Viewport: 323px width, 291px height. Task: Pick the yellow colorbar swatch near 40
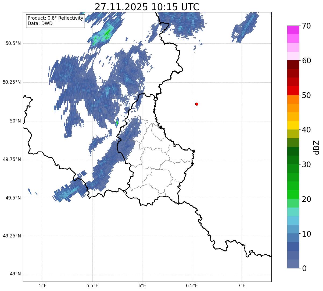[x=293, y=125]
